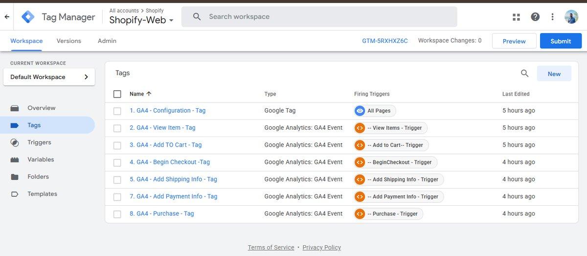
Task: Expand the Default Workspace selector
Action: [x=49, y=77]
